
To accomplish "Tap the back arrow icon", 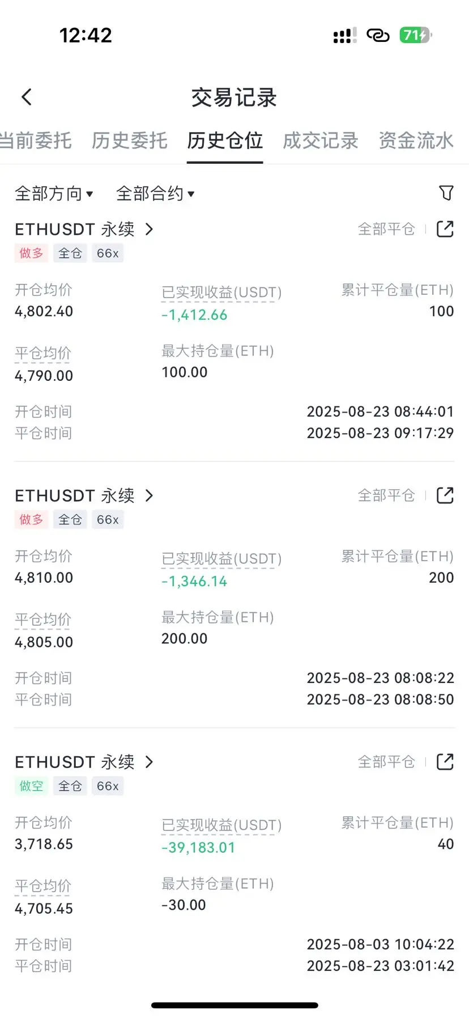I will tap(27, 97).
